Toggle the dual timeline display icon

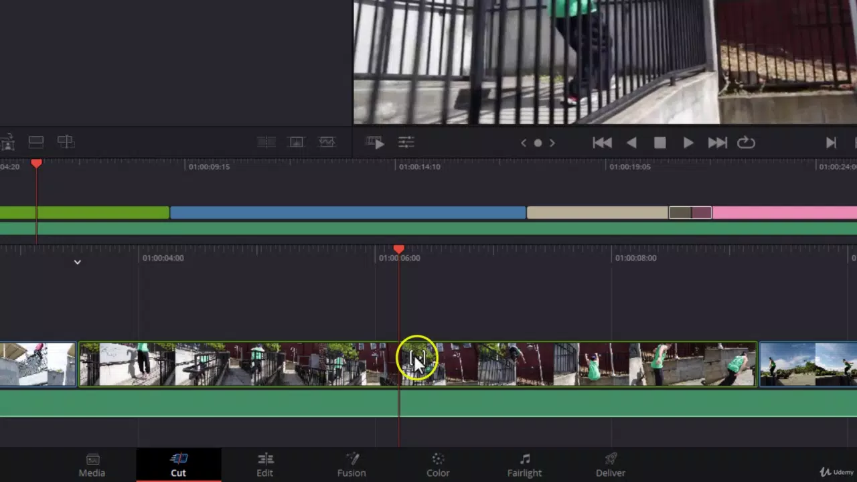click(x=35, y=142)
